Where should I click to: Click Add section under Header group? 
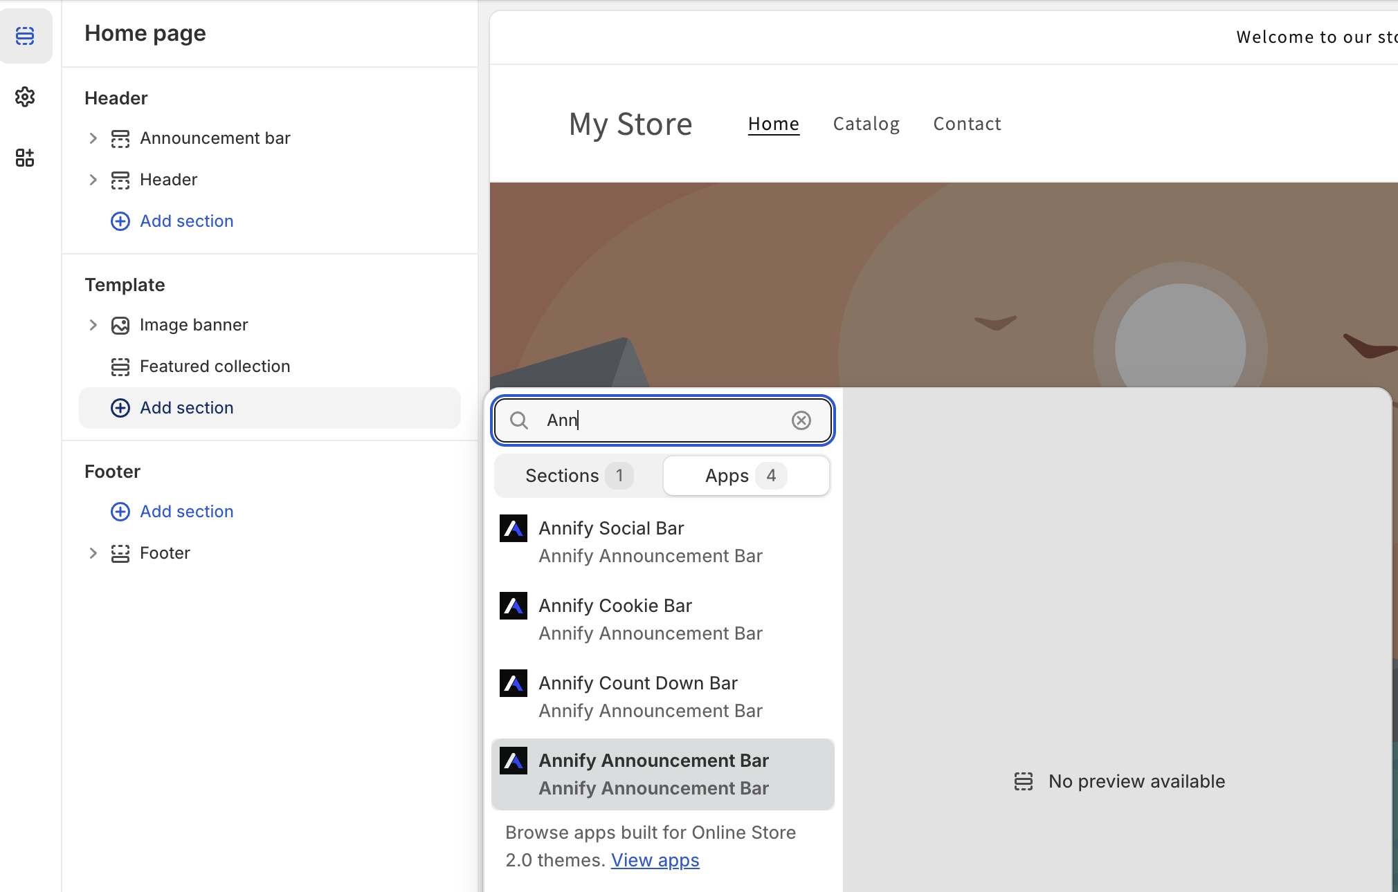point(187,221)
